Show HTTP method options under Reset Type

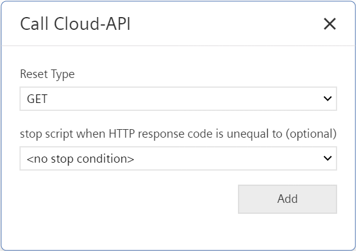(x=178, y=99)
